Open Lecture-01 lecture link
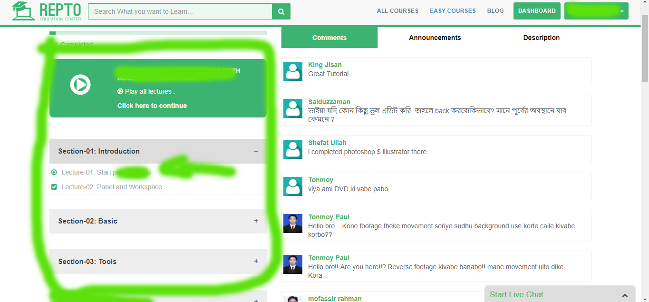The width and height of the screenshot is (649, 302). 106,172
